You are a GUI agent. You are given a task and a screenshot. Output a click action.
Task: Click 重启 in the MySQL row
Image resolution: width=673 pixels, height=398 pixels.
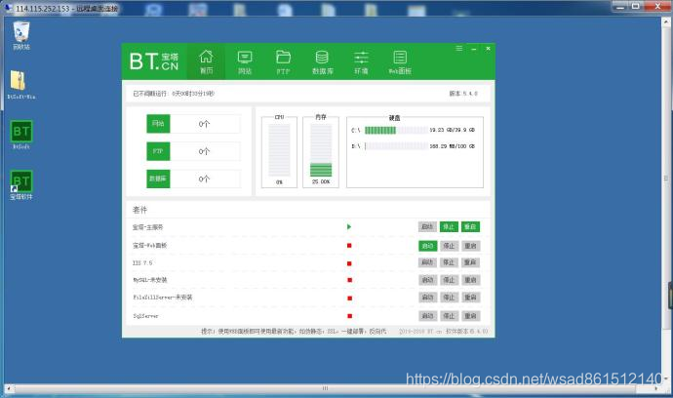click(470, 280)
